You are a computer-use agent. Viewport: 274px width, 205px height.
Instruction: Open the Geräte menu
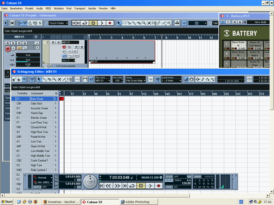[92, 8]
